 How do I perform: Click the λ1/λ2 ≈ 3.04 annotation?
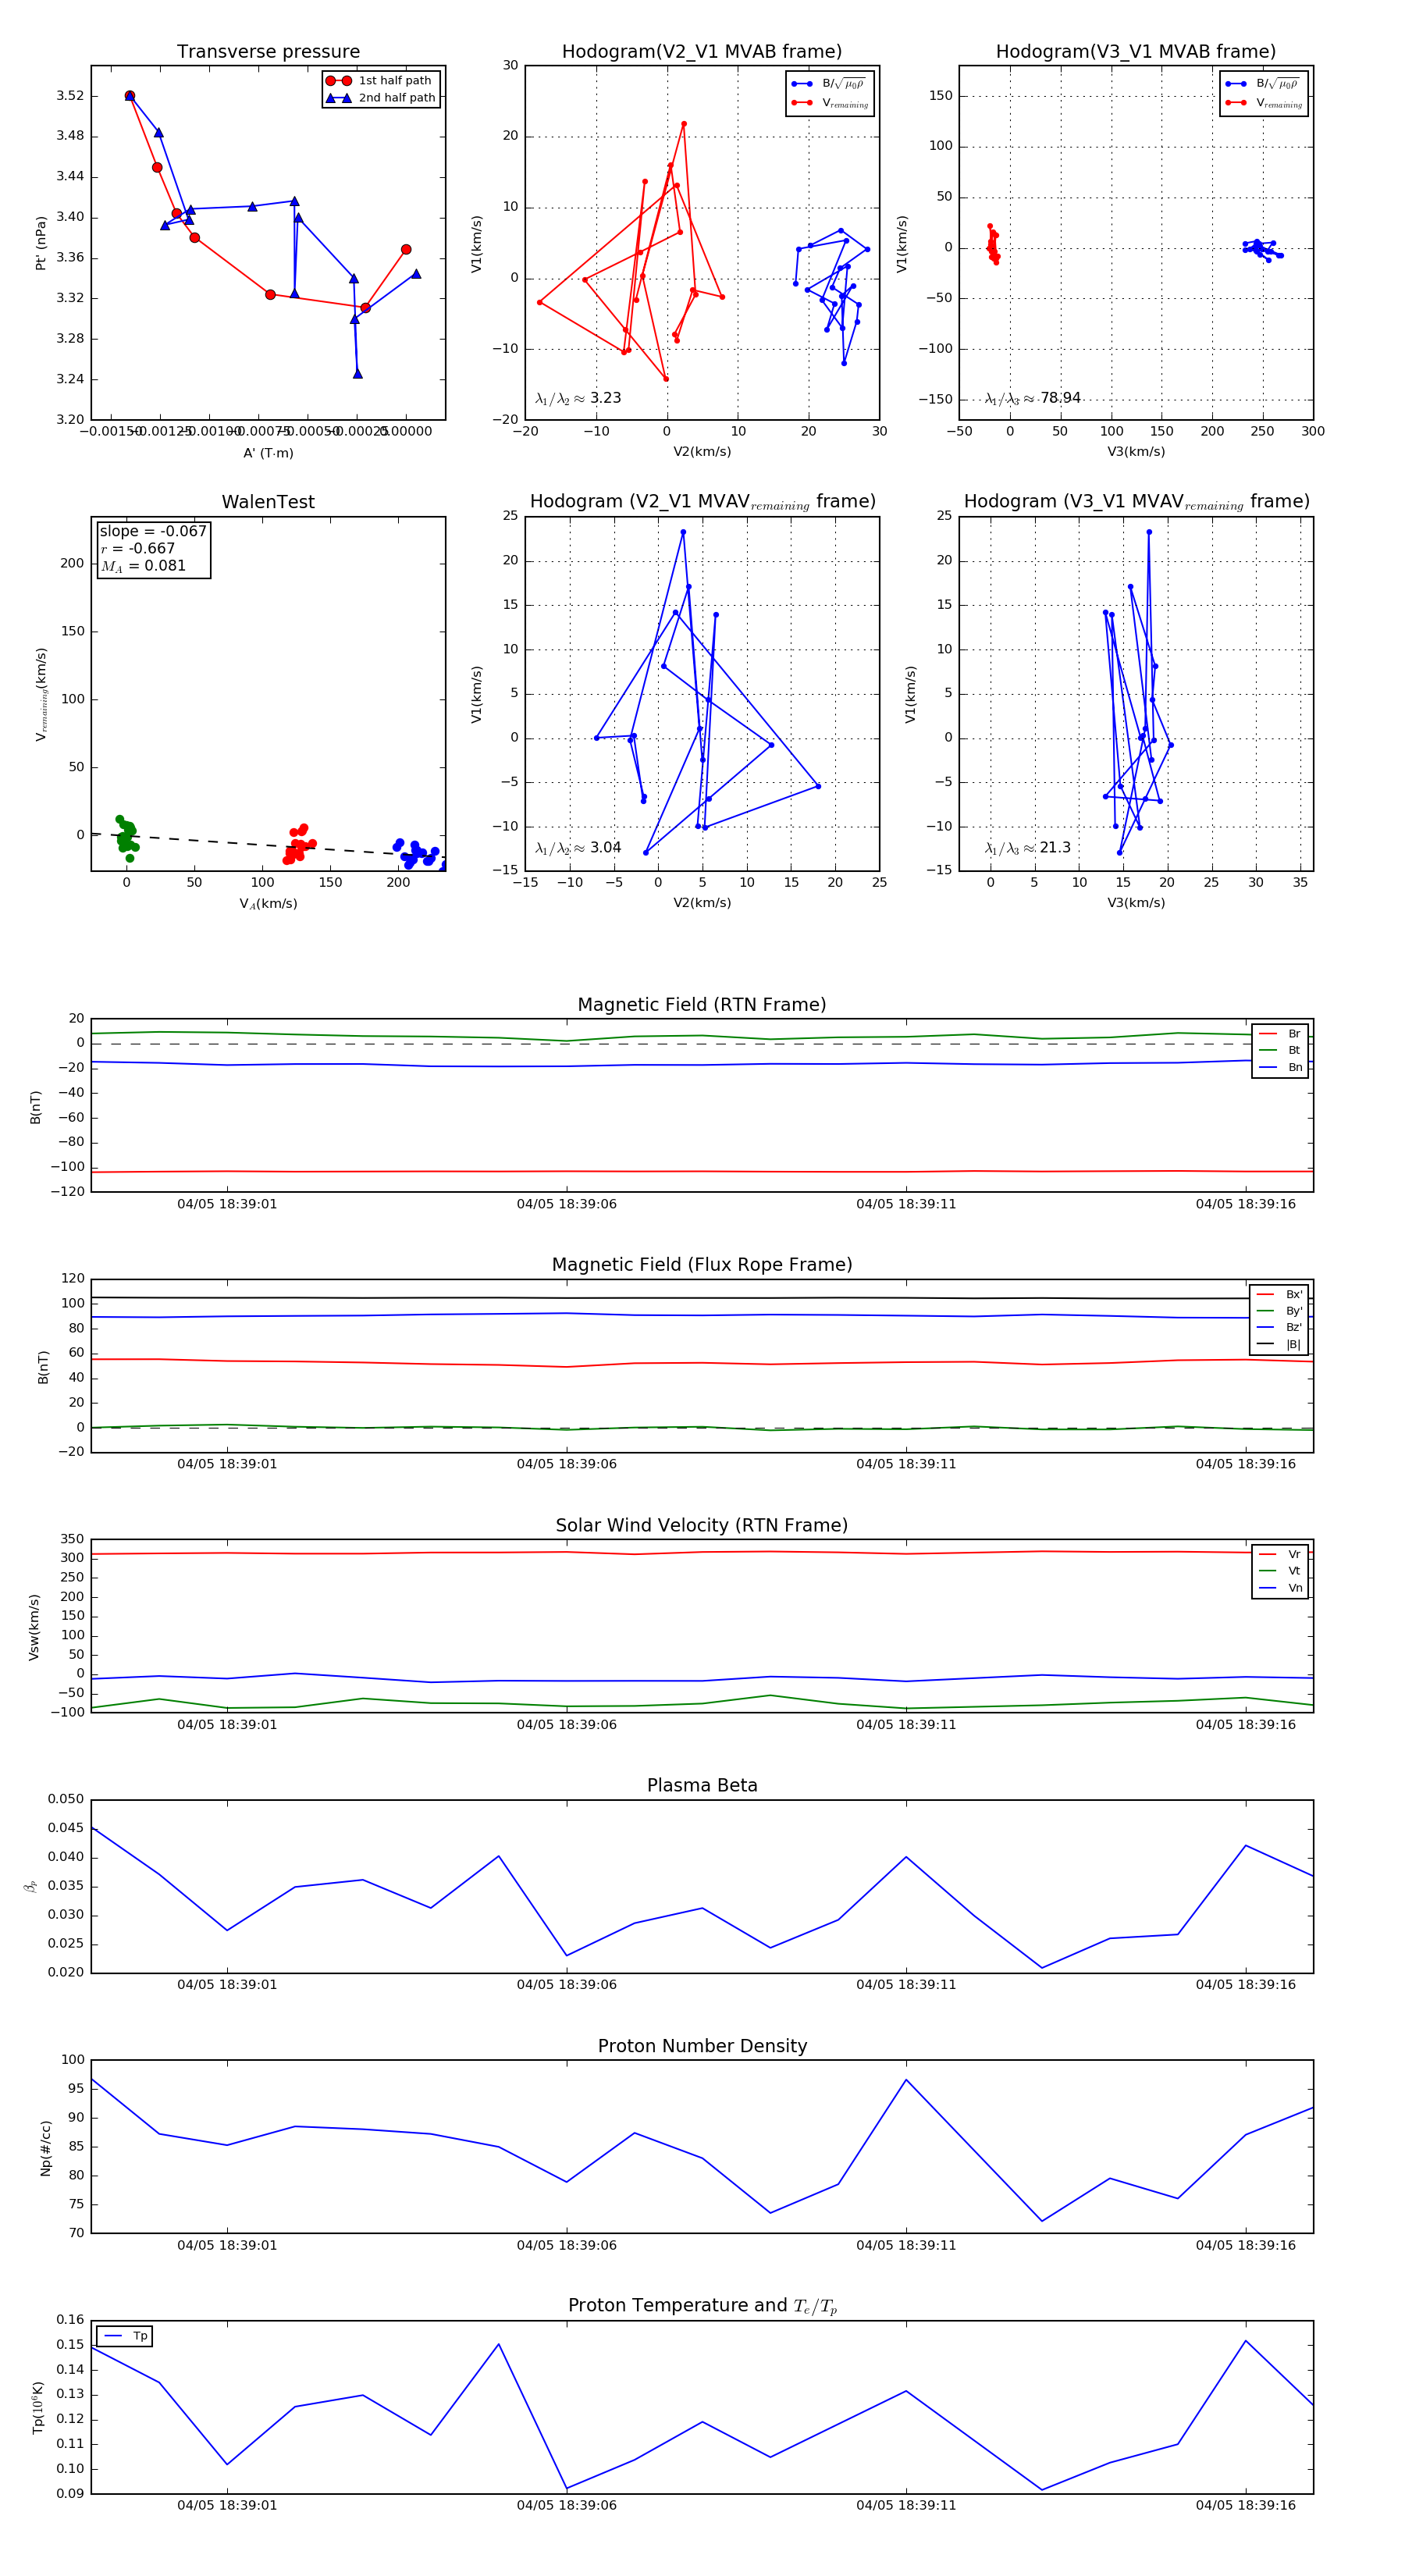point(578,848)
